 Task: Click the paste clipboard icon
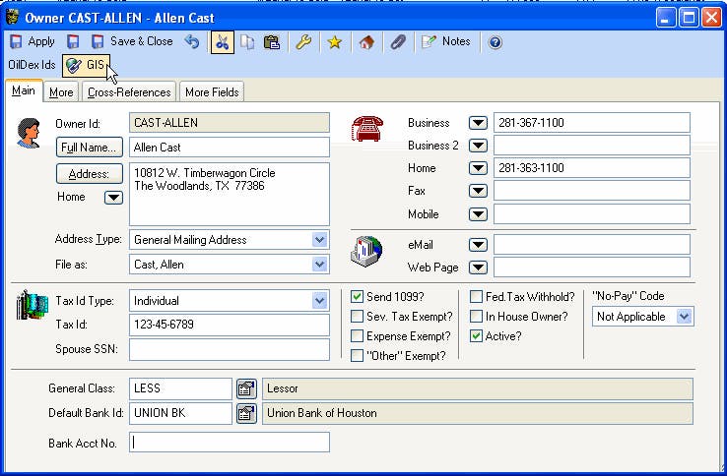(272, 42)
